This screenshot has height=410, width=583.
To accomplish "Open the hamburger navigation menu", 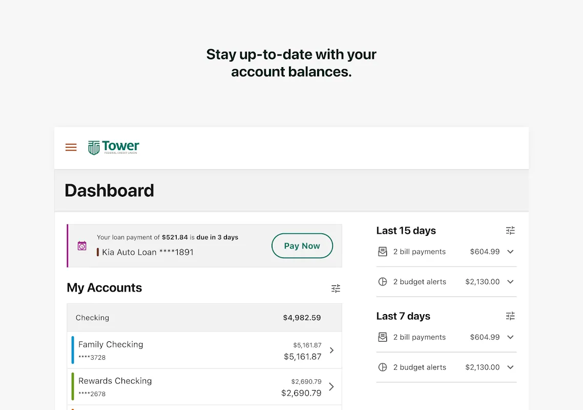I will pyautogui.click(x=71, y=148).
